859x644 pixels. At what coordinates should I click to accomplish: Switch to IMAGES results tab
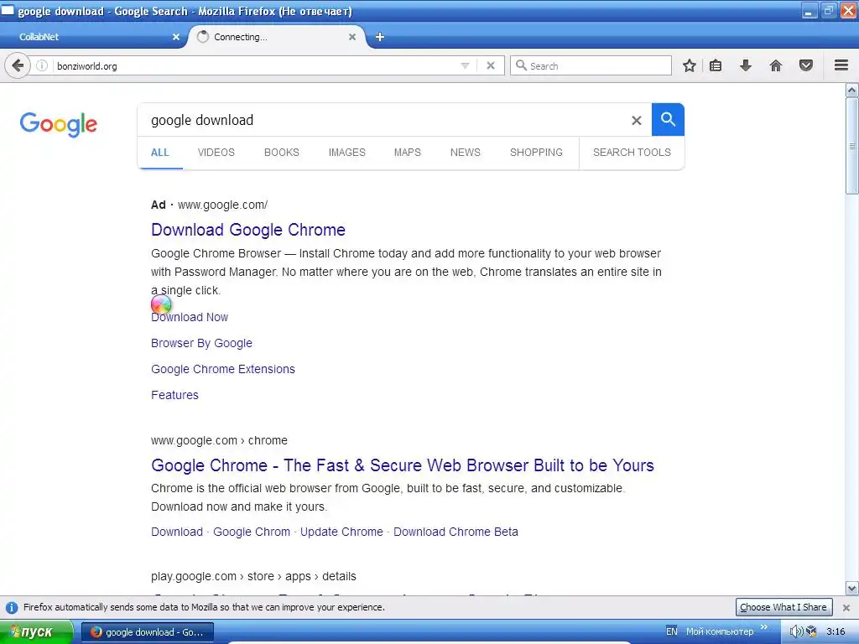click(x=346, y=153)
